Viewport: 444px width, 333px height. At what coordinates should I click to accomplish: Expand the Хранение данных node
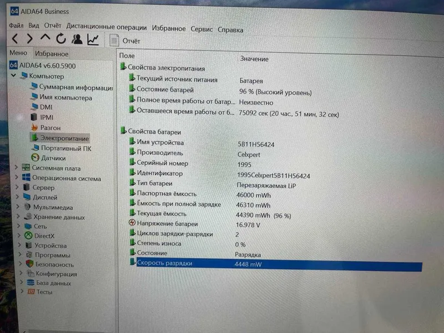[18, 216]
